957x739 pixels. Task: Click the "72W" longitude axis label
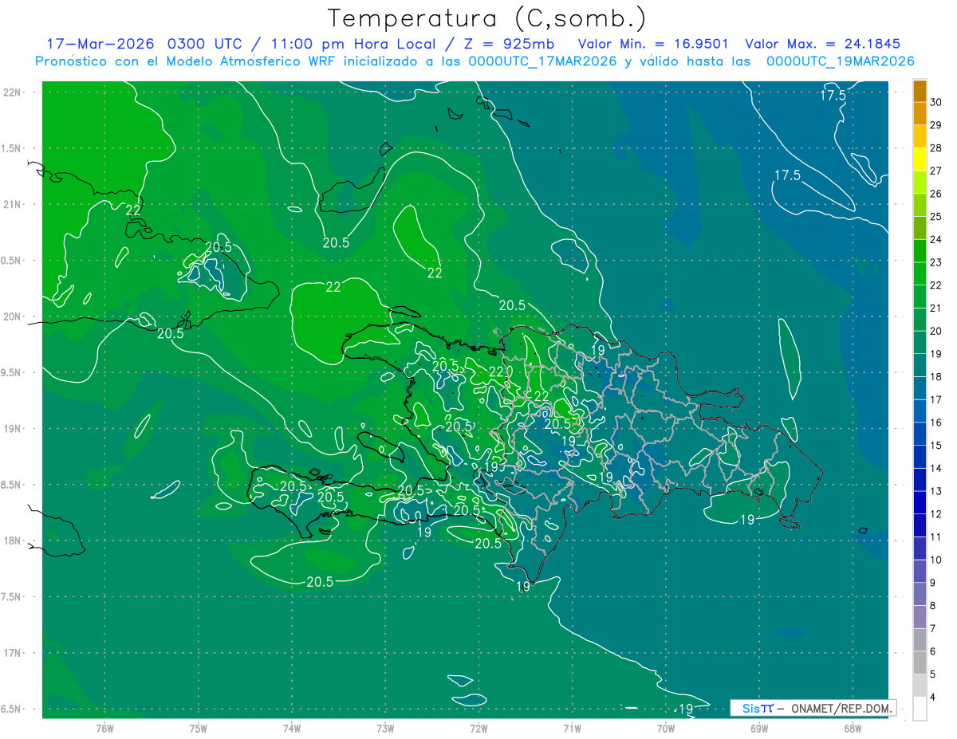[x=478, y=728]
